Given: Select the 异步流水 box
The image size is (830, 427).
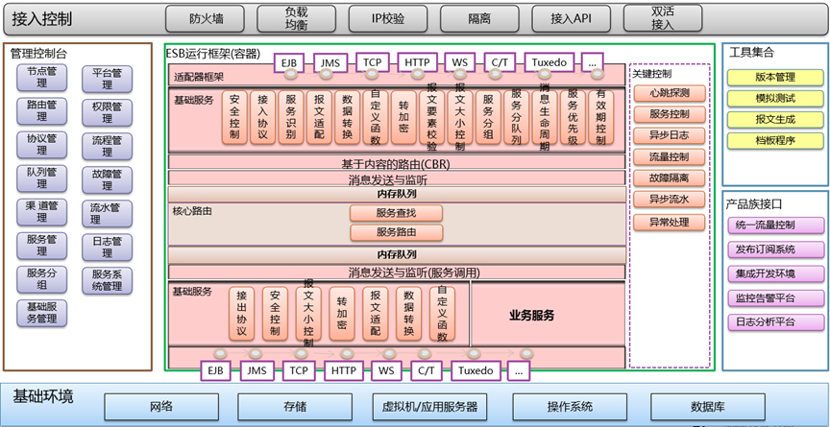Looking at the screenshot, I should (669, 200).
